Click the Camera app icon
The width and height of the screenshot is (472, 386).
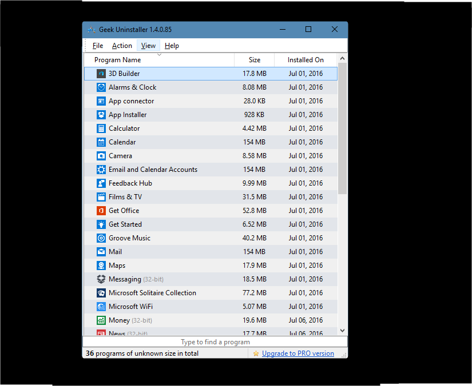tap(101, 156)
